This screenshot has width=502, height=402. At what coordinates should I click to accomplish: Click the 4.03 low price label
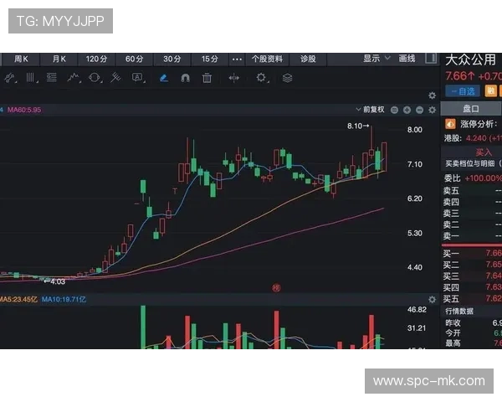point(54,281)
